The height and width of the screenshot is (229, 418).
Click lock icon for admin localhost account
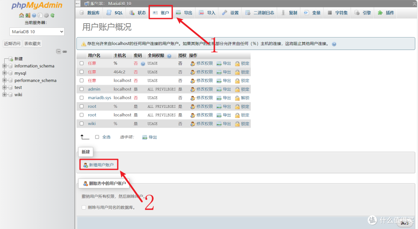point(237,90)
